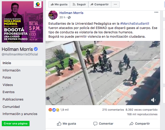Open Videos in the sidebar
The image size is (165, 130).
click(x=8, y=85)
